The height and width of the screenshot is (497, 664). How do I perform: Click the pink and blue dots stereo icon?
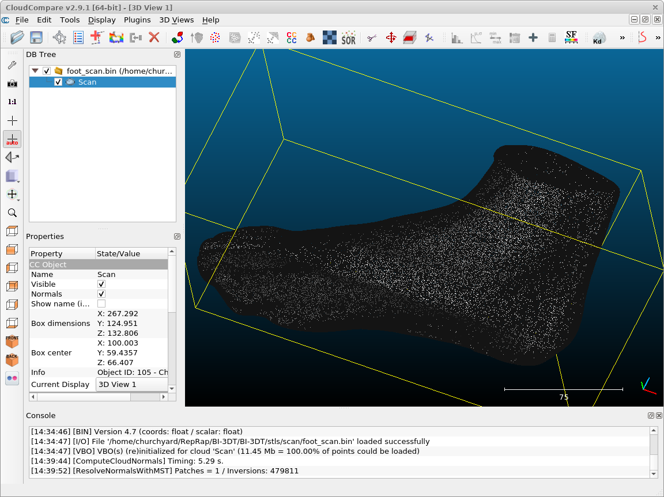pyautogui.click(x=12, y=378)
